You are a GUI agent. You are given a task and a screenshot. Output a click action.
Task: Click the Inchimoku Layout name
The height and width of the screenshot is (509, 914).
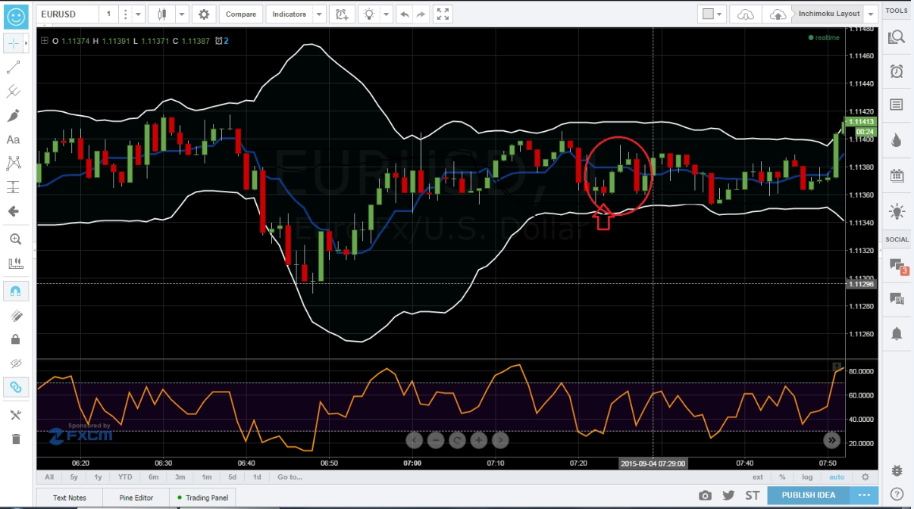tap(829, 14)
